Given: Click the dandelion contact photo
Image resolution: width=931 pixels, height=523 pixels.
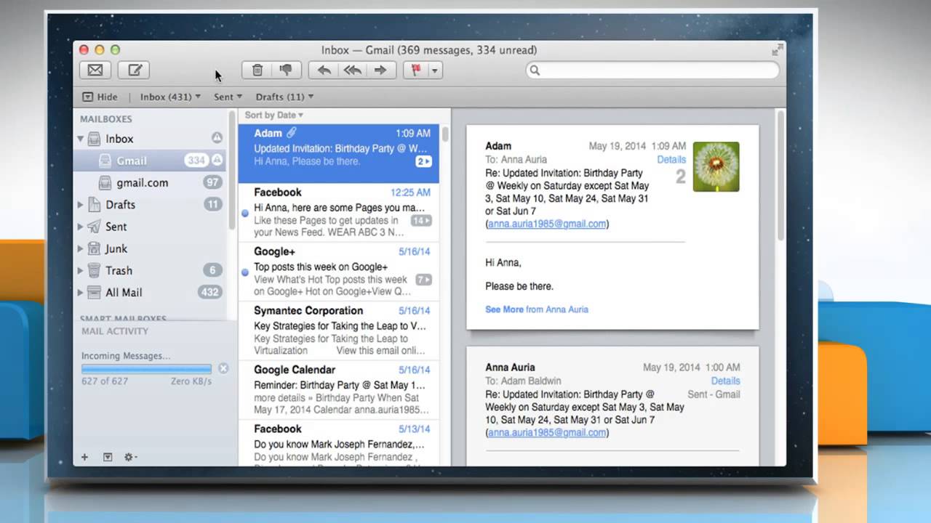Looking at the screenshot, I should [716, 166].
